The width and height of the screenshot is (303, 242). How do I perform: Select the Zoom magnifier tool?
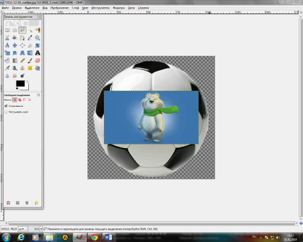coord(37,37)
